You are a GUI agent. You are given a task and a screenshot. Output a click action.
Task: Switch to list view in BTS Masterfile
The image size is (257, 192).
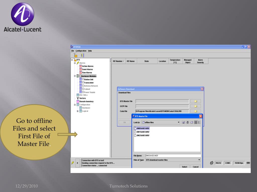(196, 122)
